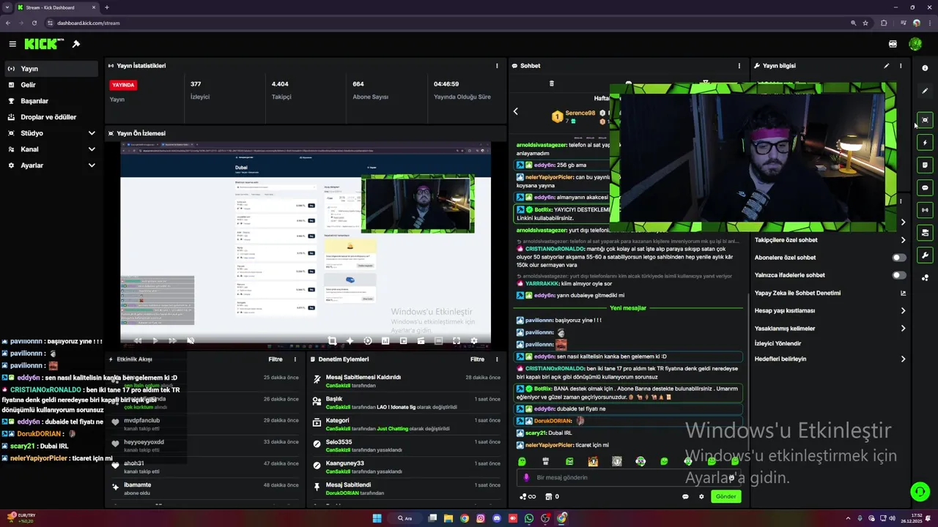938x527 pixels.
Task: Click the info icon in right toolbar
Action: 925,68
